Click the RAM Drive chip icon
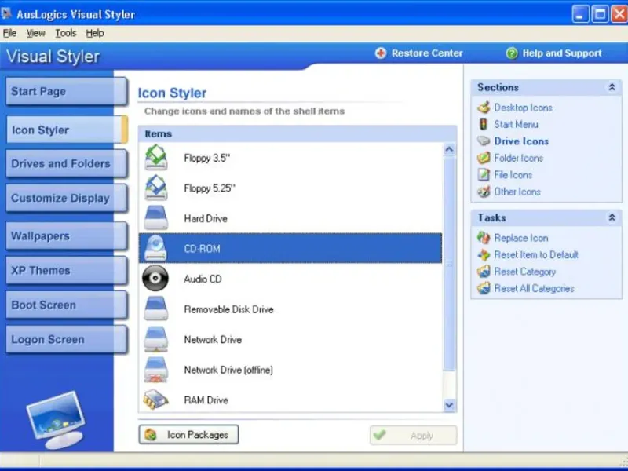The height and width of the screenshot is (471, 628). point(155,400)
